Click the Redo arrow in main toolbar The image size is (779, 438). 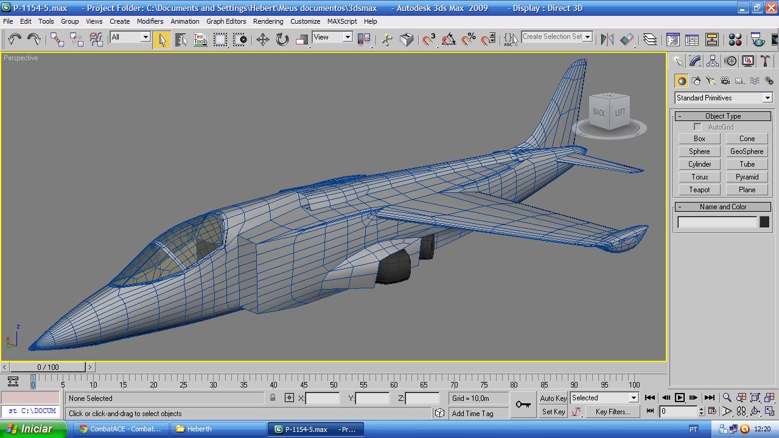pyautogui.click(x=34, y=40)
